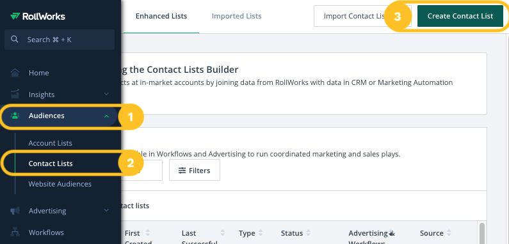
Task: Click the Filters sliders icon
Action: (x=182, y=171)
